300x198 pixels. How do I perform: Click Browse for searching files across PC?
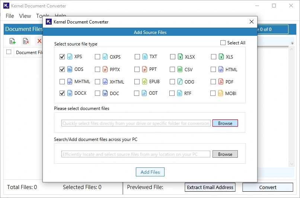click(225, 154)
